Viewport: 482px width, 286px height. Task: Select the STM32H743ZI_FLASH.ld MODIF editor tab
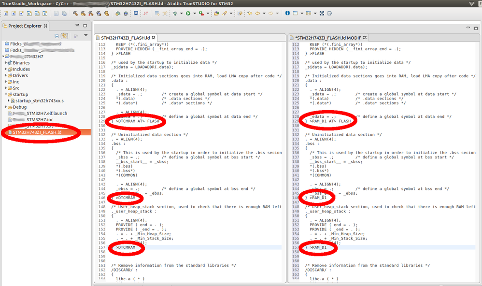pos(328,38)
